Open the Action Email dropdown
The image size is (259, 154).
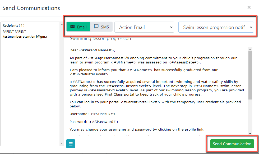[144, 27]
